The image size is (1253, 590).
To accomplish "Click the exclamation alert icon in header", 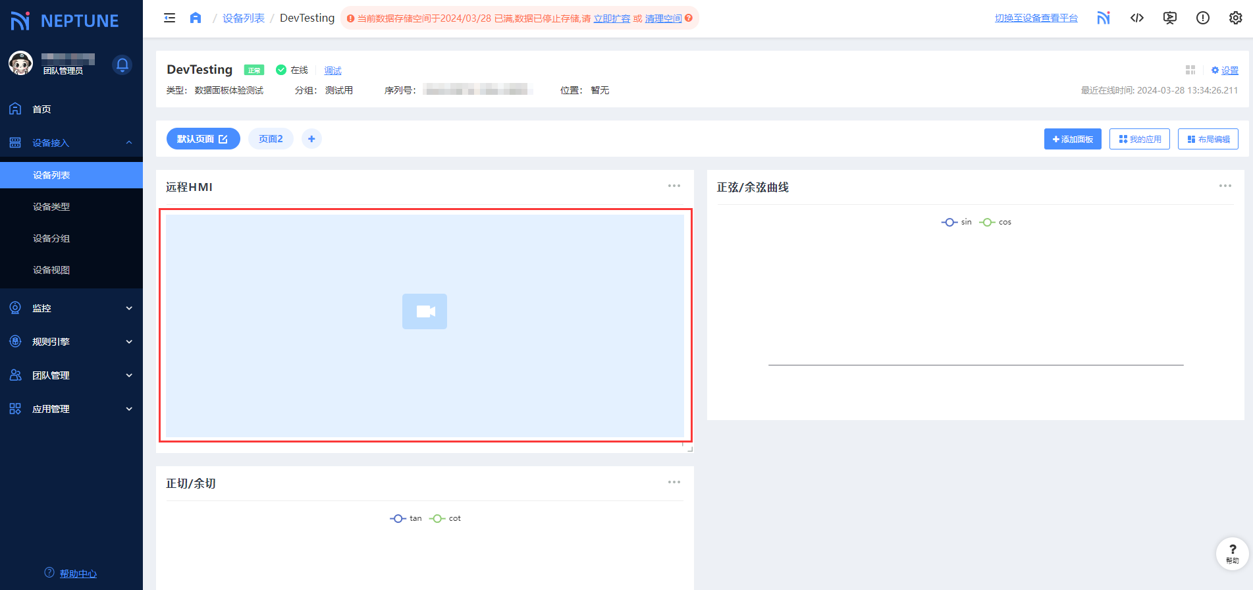I will [1202, 18].
